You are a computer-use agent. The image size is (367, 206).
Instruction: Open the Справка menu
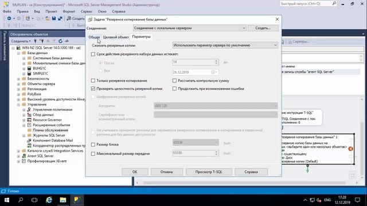click(x=119, y=11)
